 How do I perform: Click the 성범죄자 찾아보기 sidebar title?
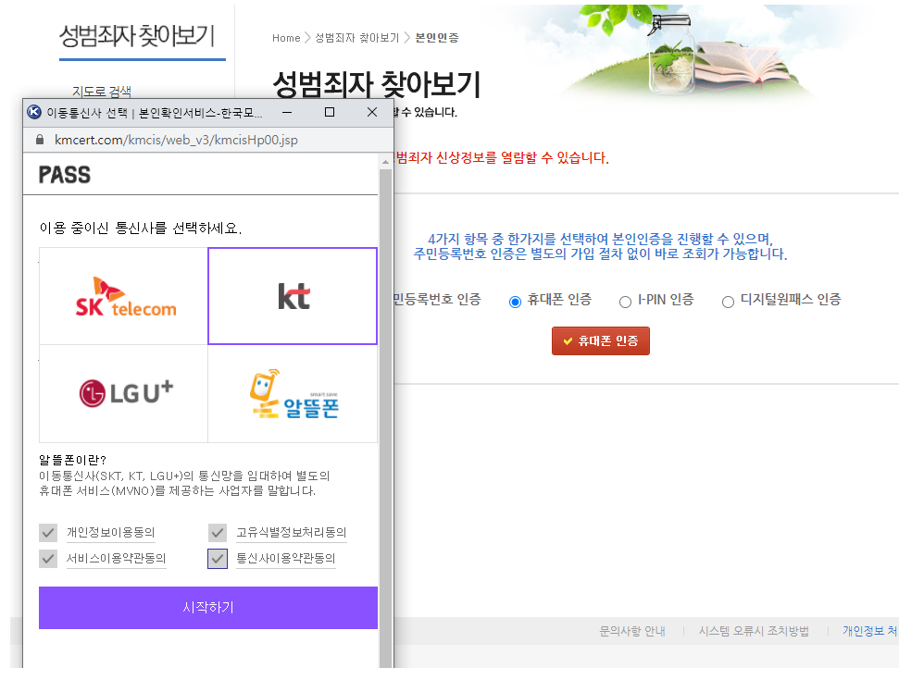137,36
